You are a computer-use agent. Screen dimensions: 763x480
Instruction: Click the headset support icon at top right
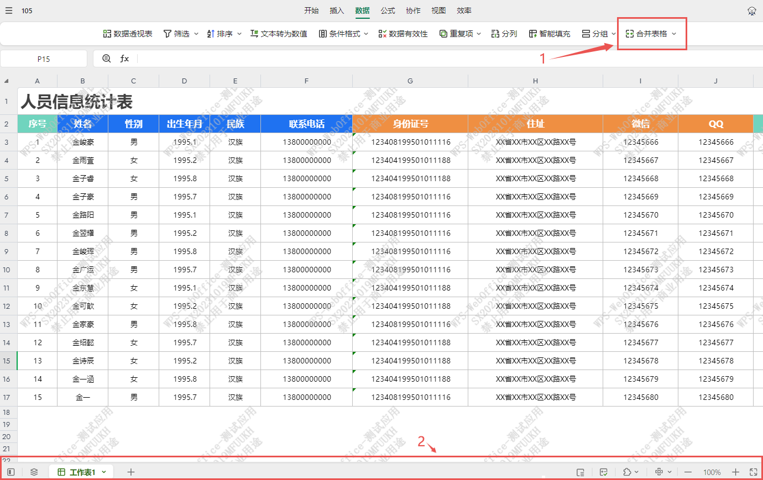pyautogui.click(x=752, y=11)
